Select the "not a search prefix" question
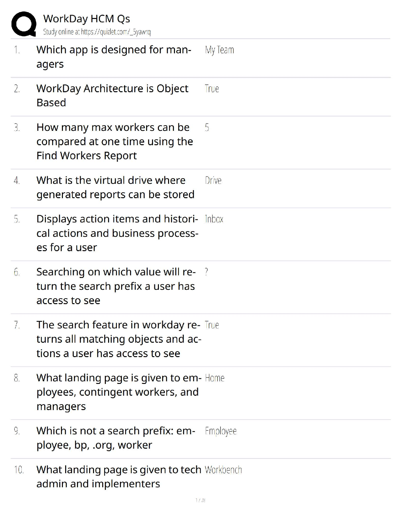The width and height of the screenshot is (401, 518). point(116,438)
